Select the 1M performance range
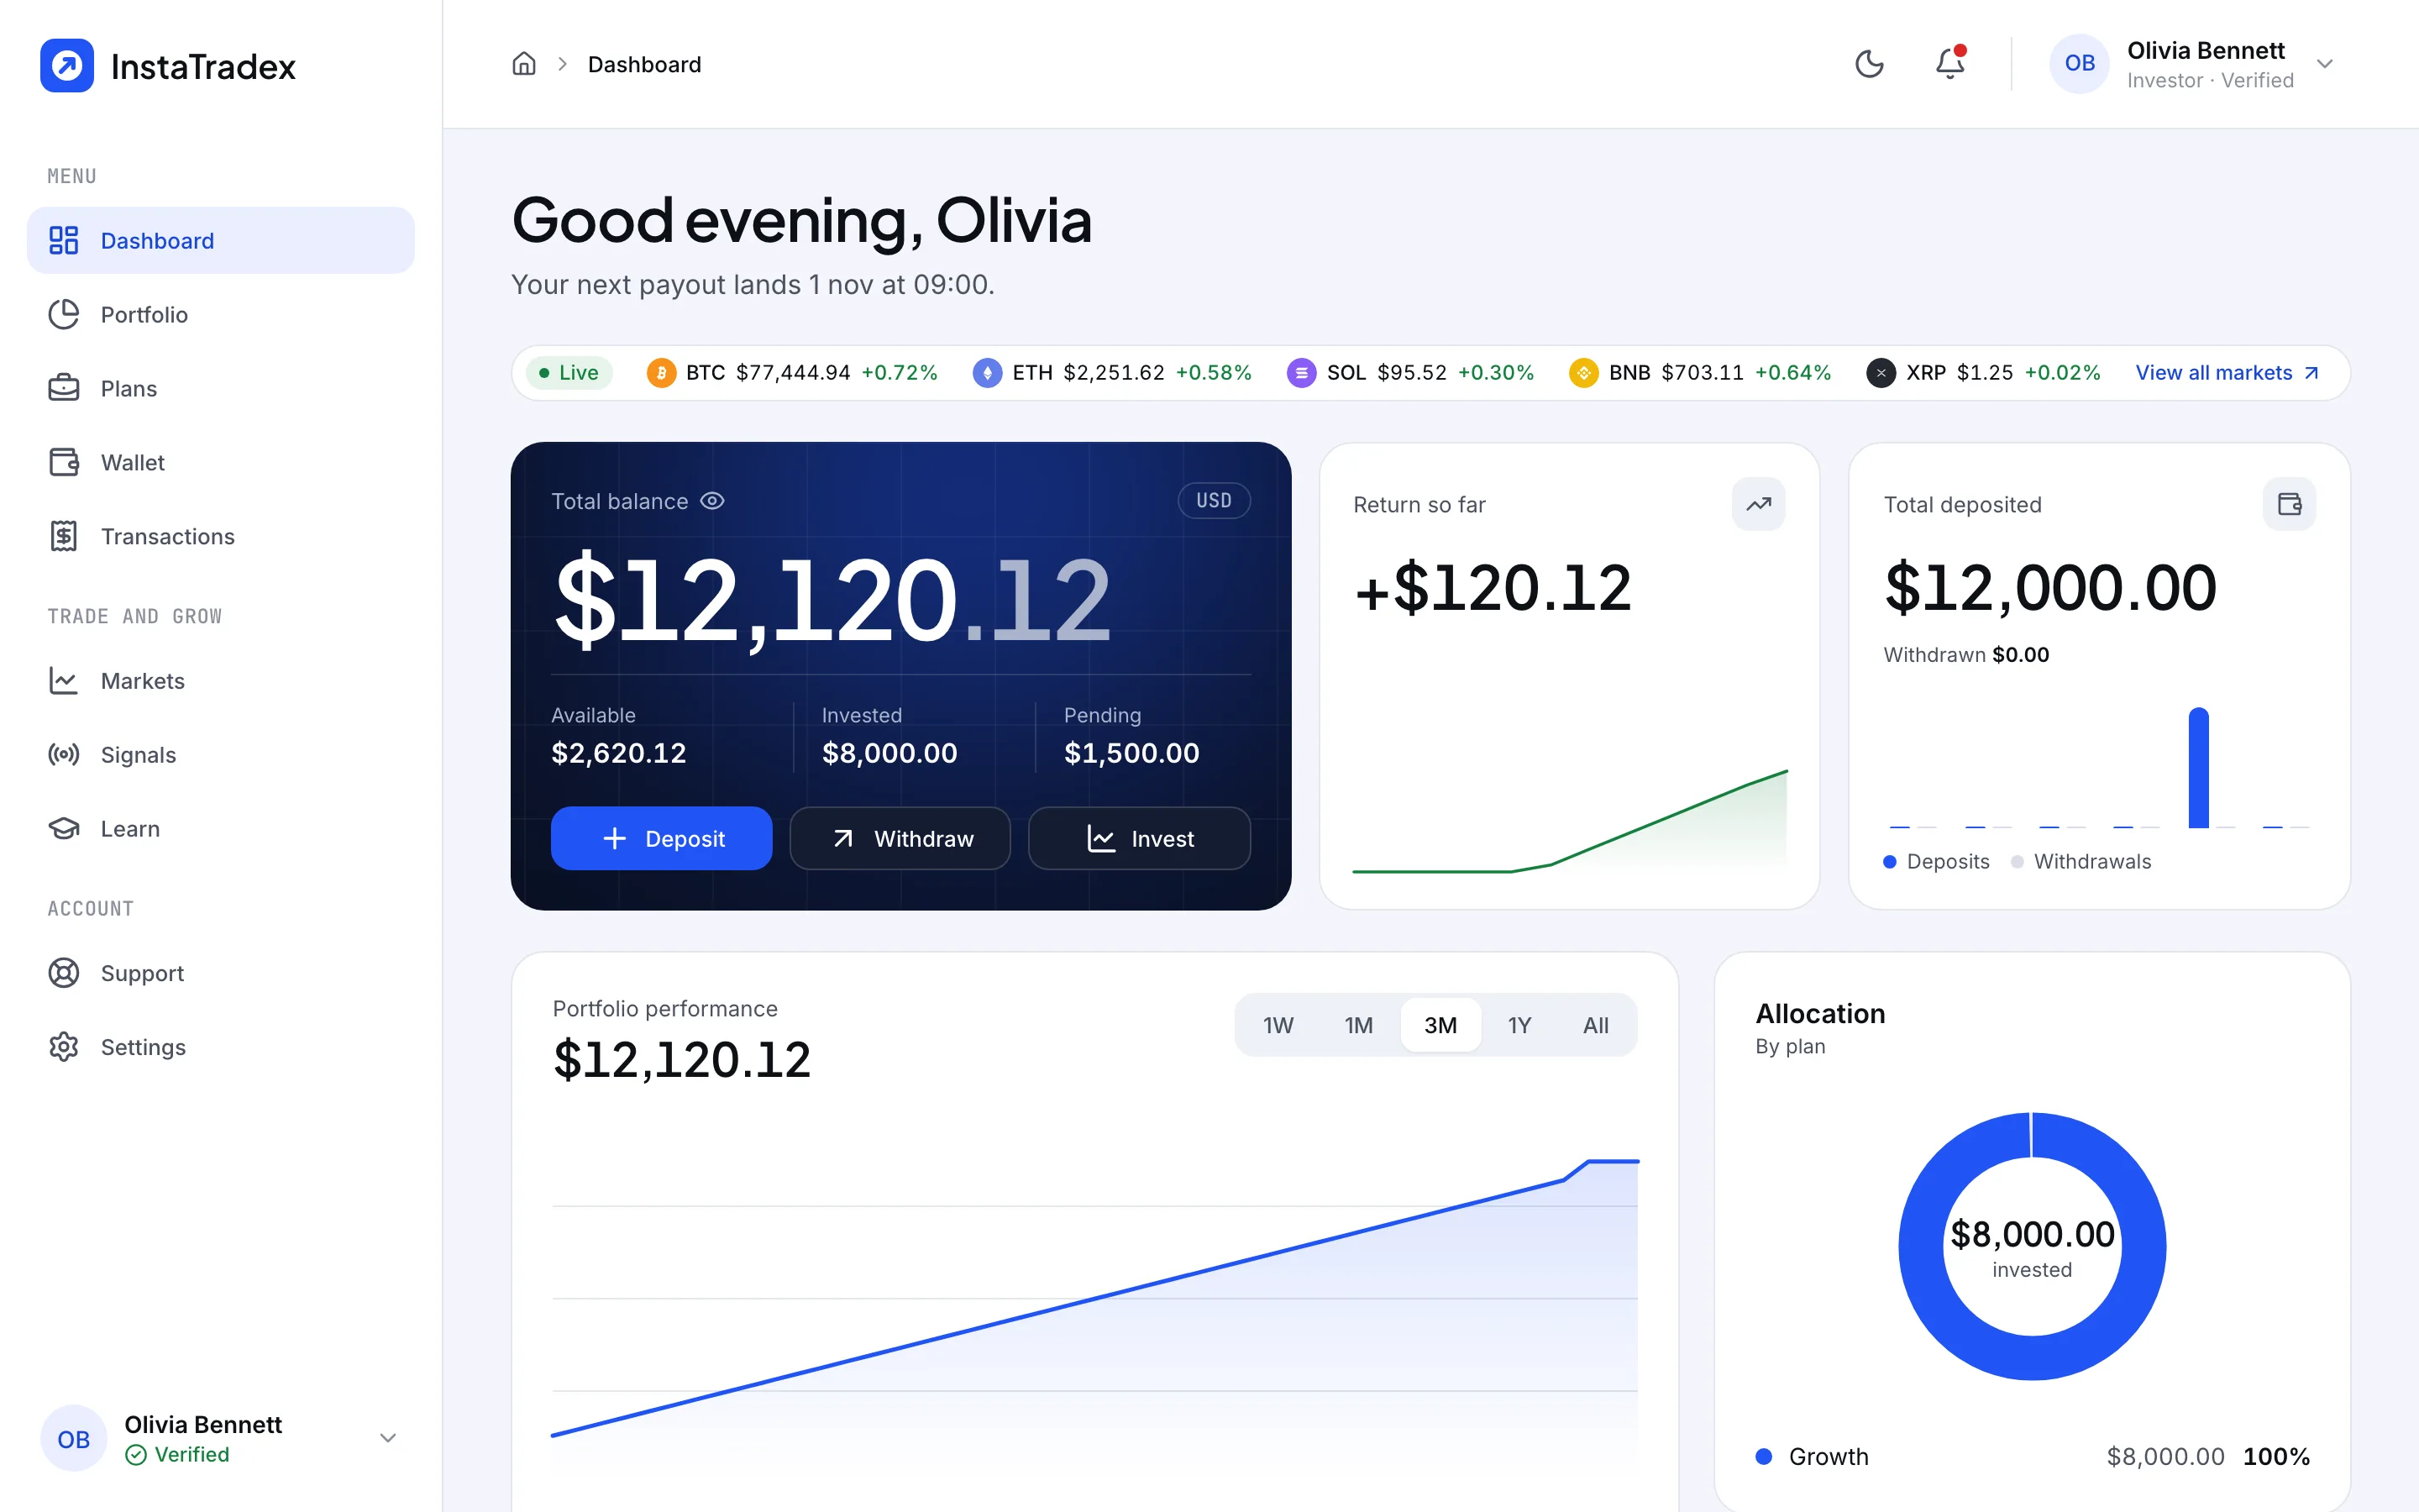 click(1360, 1025)
